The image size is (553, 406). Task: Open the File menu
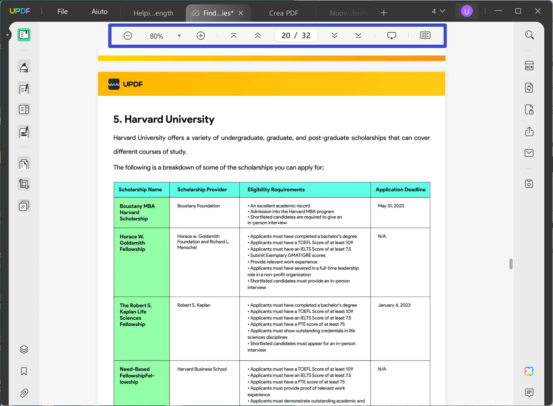pyautogui.click(x=62, y=12)
